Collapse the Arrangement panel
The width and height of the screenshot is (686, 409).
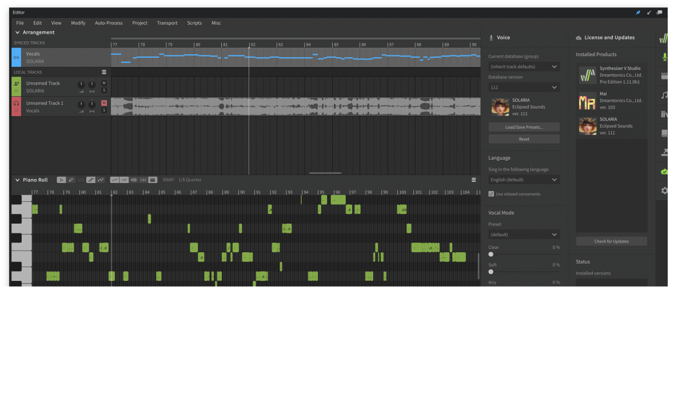point(17,33)
